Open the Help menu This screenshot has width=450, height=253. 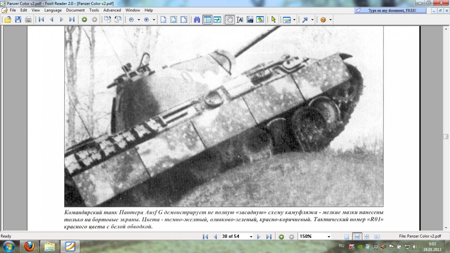pos(149,10)
